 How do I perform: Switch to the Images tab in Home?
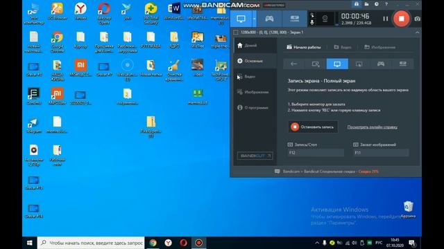pyautogui.click(x=380, y=47)
